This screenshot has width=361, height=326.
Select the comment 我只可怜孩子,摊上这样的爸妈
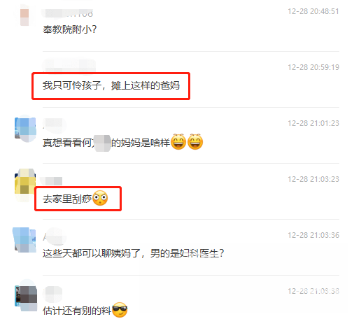[111, 85]
